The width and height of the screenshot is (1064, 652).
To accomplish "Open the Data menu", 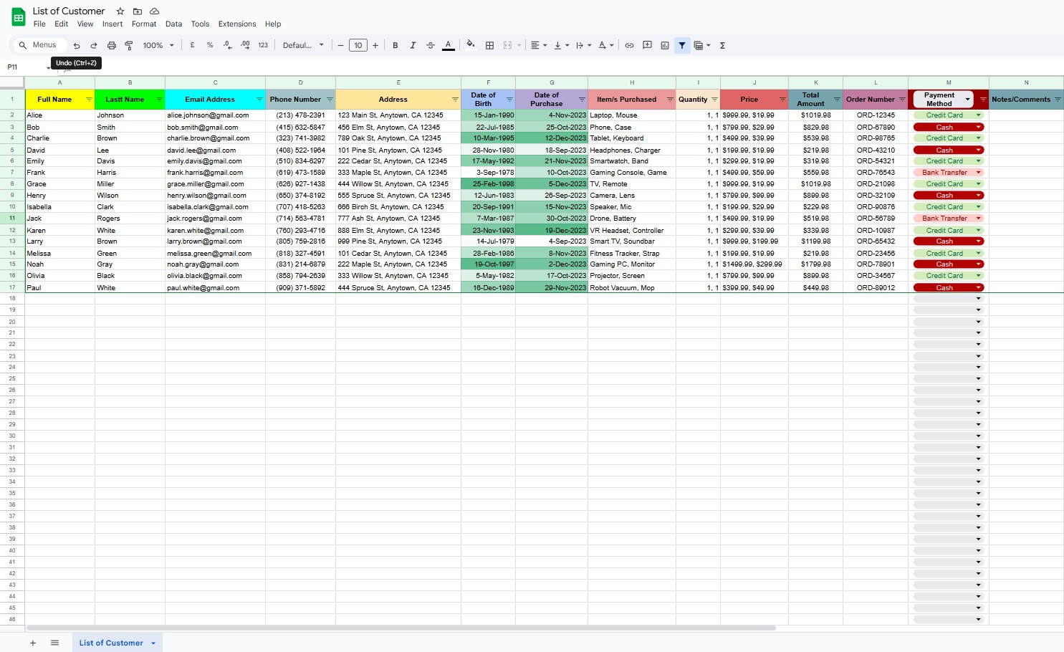I will (x=173, y=24).
